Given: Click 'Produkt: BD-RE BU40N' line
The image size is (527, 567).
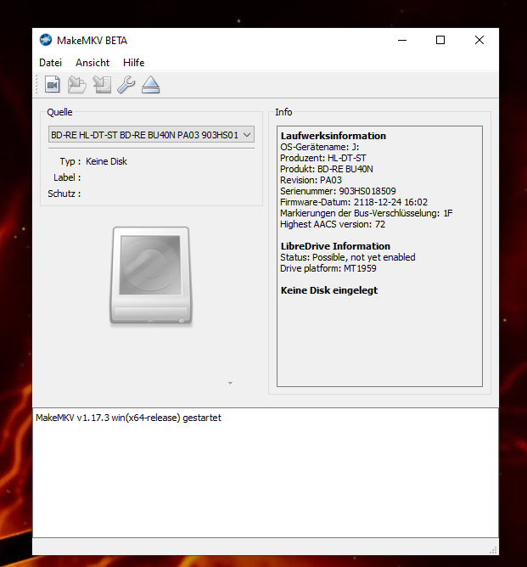Looking at the screenshot, I should 327,169.
